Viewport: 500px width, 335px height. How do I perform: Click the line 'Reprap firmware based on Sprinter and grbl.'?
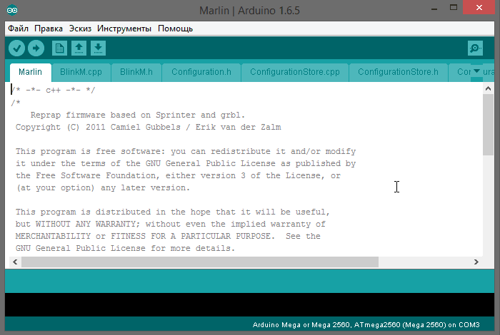[x=138, y=115]
